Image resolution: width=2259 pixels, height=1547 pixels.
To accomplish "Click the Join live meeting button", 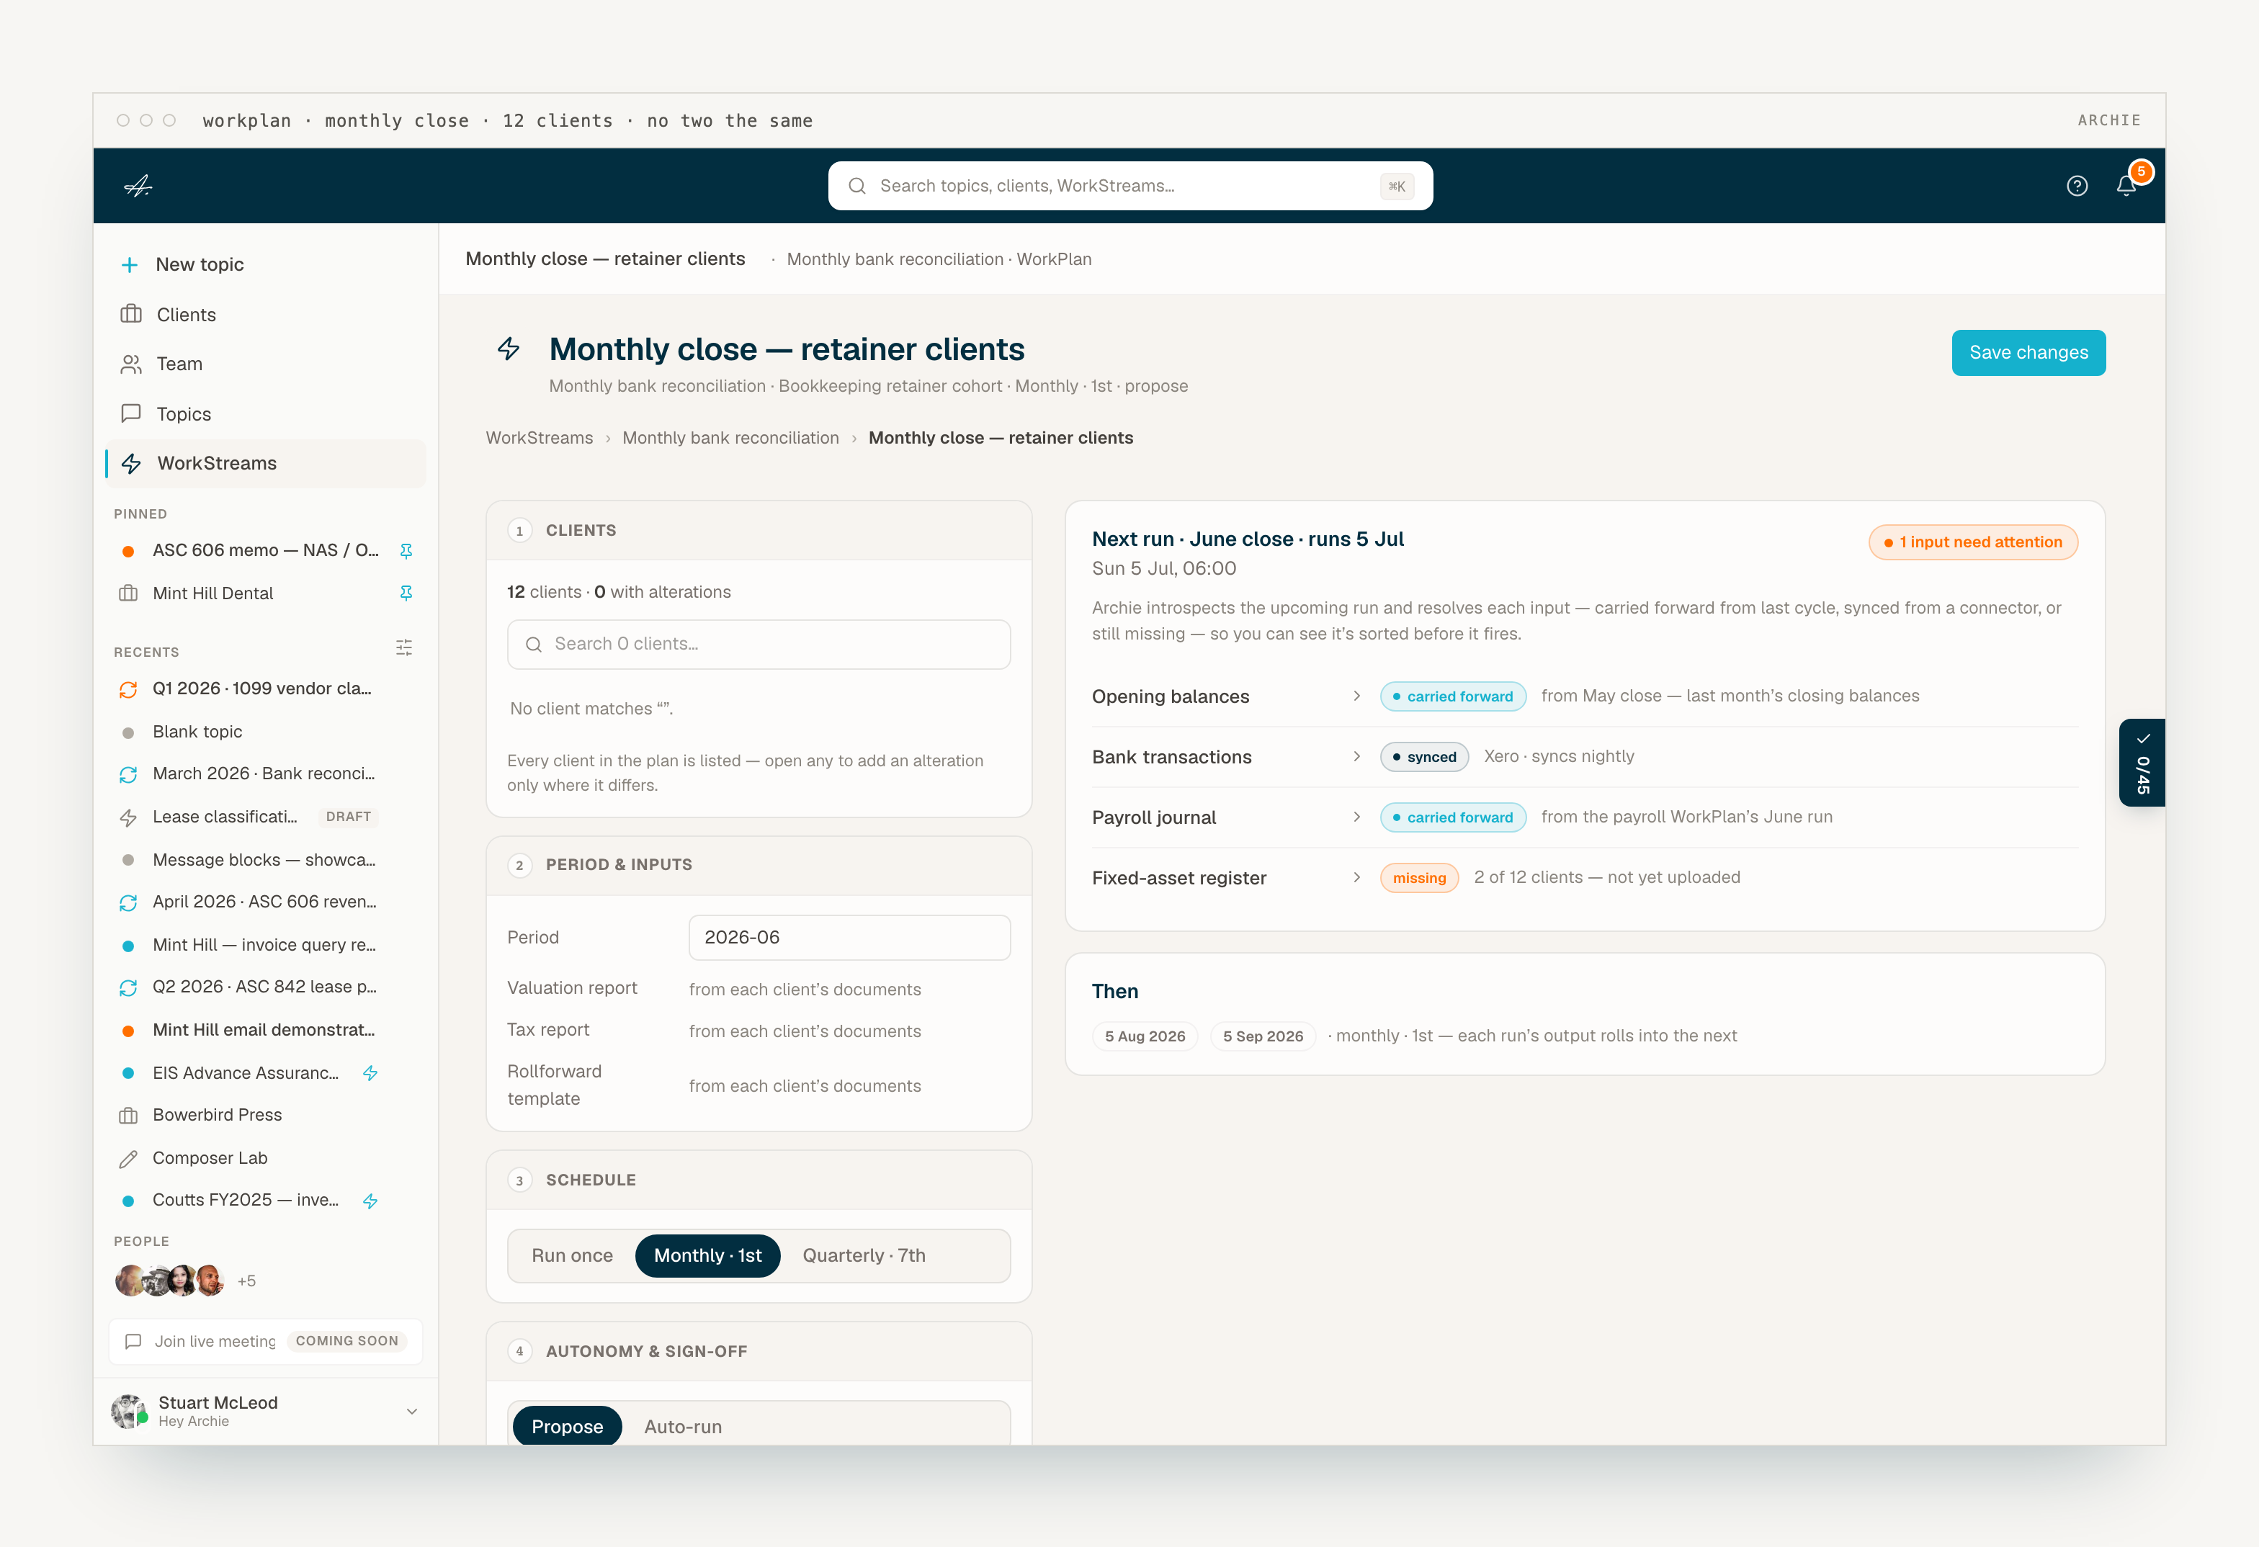I will 265,1341.
